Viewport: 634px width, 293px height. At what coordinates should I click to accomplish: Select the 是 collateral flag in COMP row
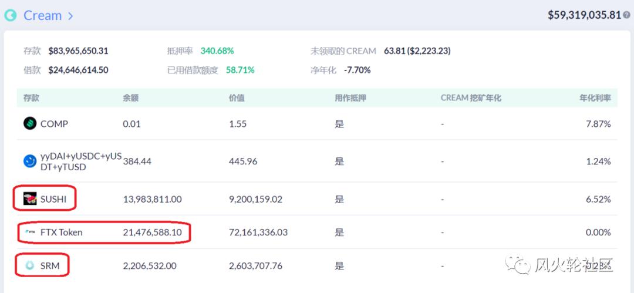(339, 124)
